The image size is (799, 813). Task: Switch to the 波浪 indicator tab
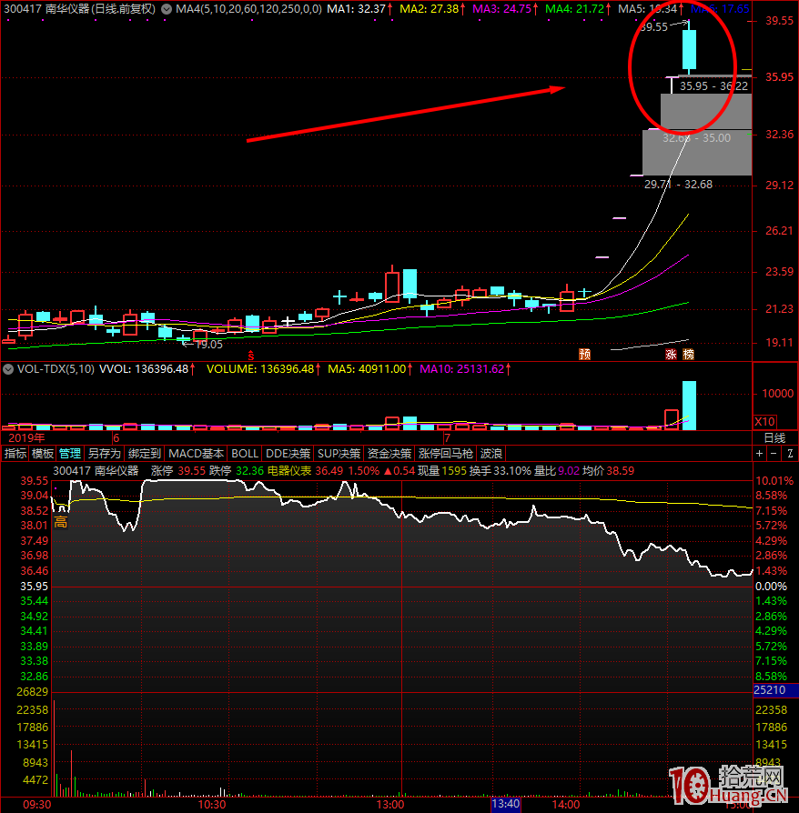491,454
